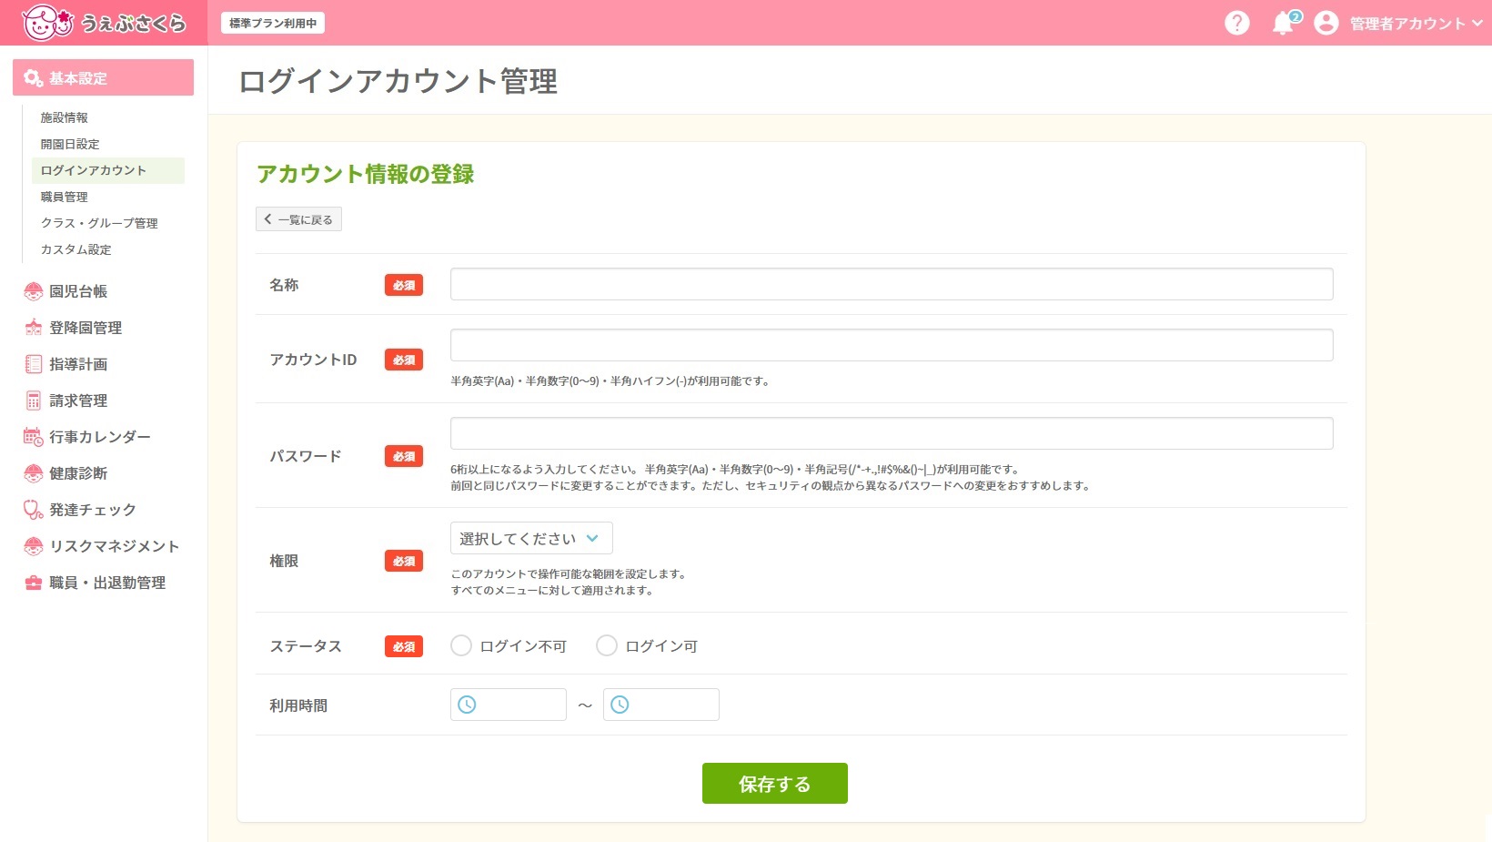This screenshot has width=1492, height=842.
Task: Open the 権限 selection dropdown
Action: tap(531, 538)
